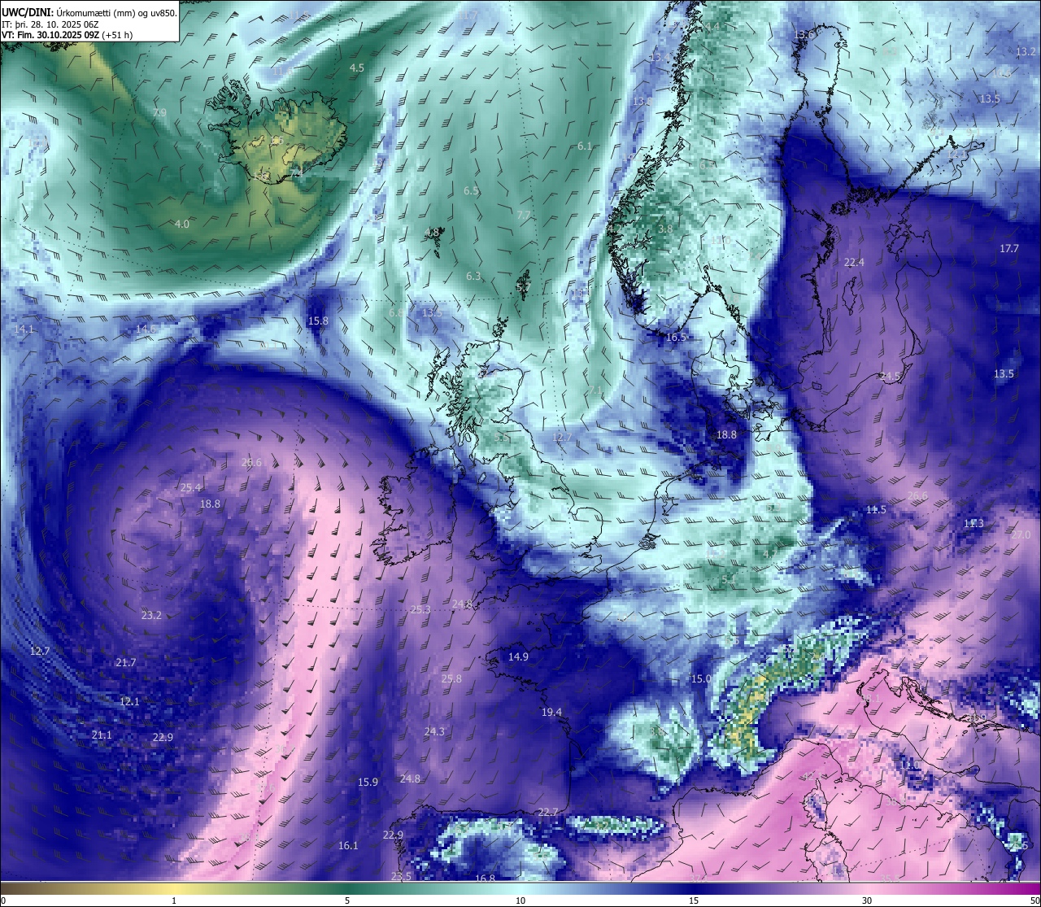Click the initial time 'IT: þri. 28. 10. 2025 06Z'
Viewport: 1041px width, 907px height.
pyautogui.click(x=50, y=24)
